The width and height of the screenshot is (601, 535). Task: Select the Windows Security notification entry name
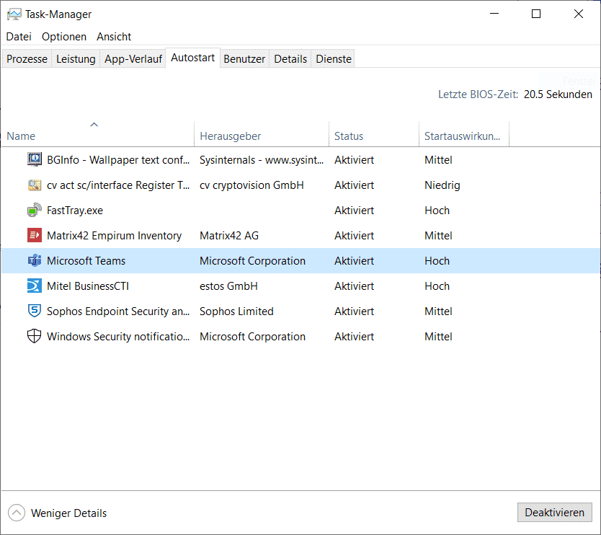click(118, 337)
